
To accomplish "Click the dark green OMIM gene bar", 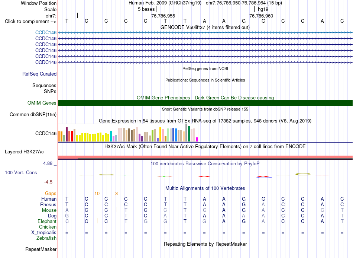I will tap(205, 103).
